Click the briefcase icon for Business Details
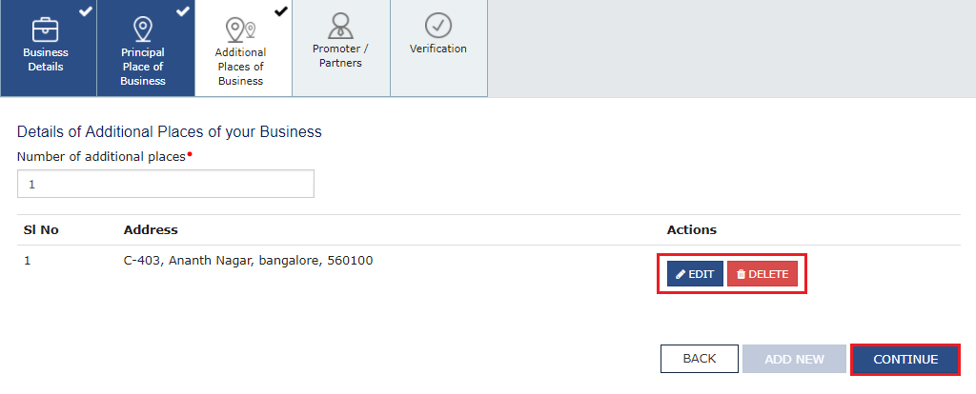This screenshot has height=394, width=976. [x=46, y=29]
